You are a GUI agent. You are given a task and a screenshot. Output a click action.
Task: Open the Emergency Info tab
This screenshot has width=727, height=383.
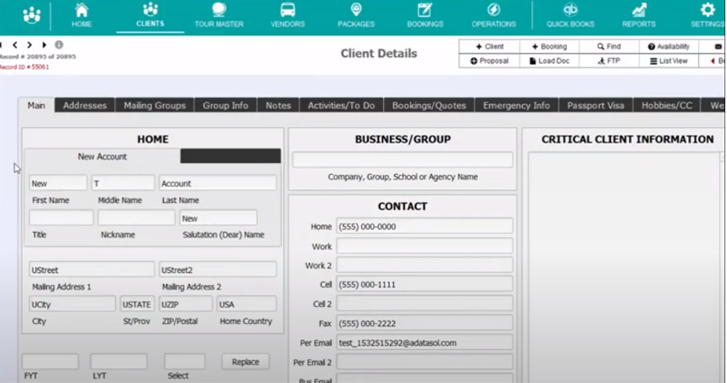click(x=516, y=105)
